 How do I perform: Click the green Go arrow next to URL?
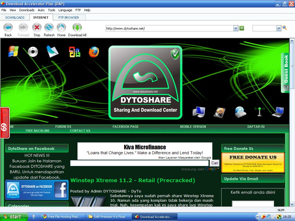pyautogui.click(x=242, y=28)
